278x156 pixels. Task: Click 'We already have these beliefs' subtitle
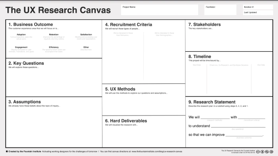coord(34,106)
